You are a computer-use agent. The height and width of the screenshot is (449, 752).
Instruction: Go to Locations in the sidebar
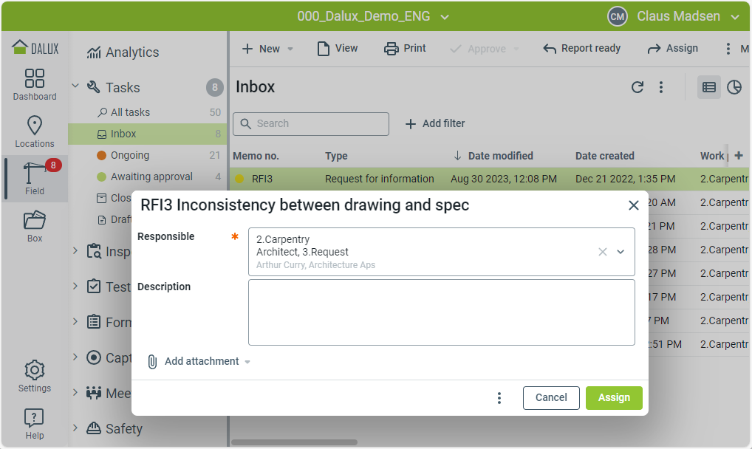point(34,131)
